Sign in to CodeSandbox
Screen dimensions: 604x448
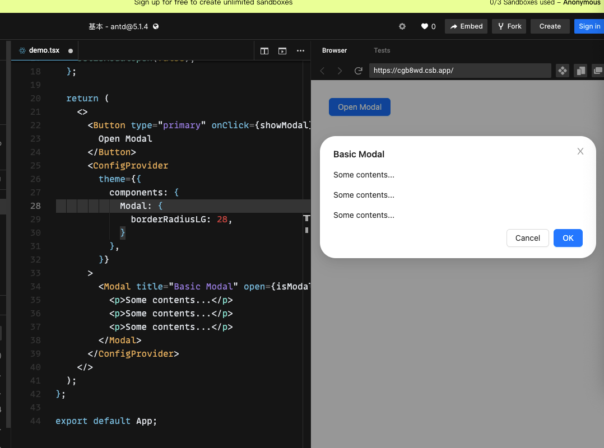[x=589, y=26]
